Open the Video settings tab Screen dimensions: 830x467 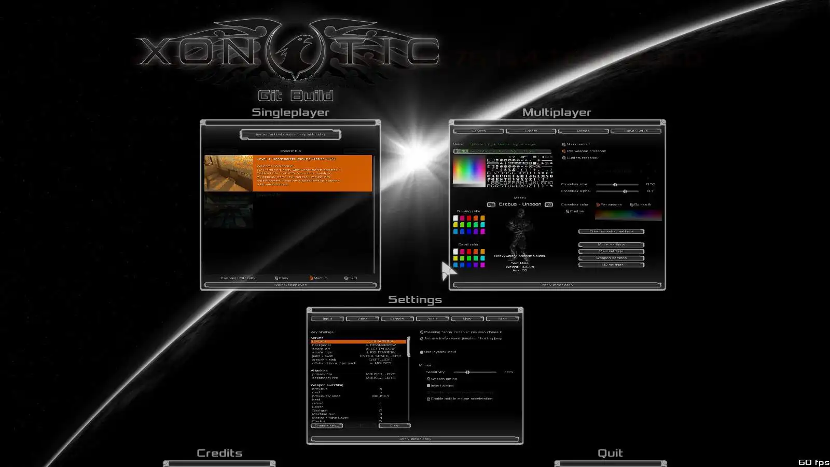pos(363,319)
